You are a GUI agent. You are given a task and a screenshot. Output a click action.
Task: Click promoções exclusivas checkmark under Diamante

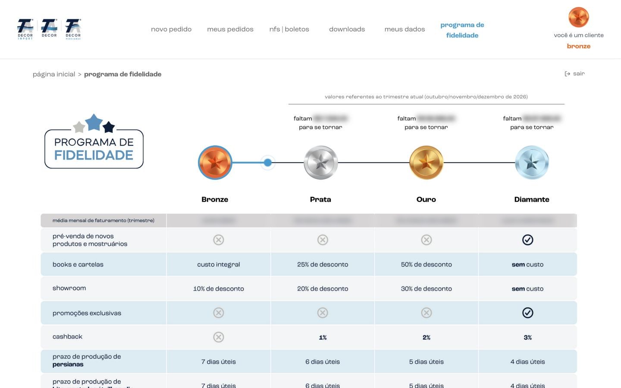click(527, 313)
